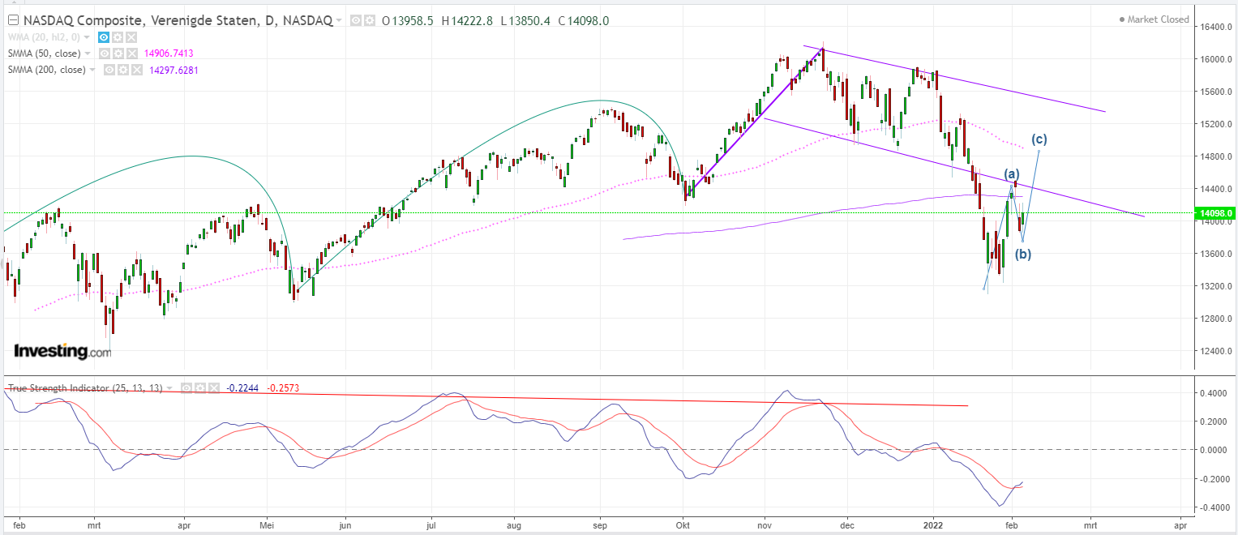This screenshot has height=535, width=1238.
Task: Open settings gear for NASDAQ Composite series
Action: [368, 21]
